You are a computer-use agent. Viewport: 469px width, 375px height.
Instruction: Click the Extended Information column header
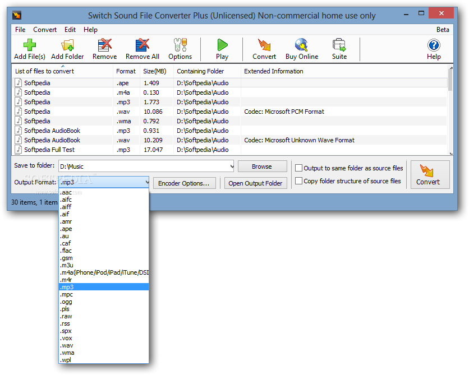344,71
